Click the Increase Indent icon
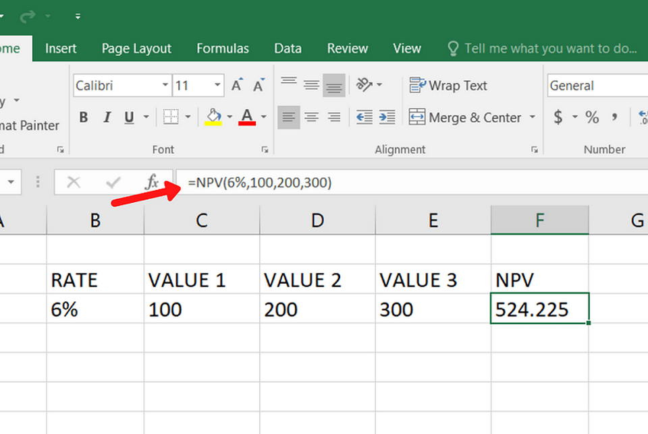Screen dimensions: 648x434 (x=387, y=117)
